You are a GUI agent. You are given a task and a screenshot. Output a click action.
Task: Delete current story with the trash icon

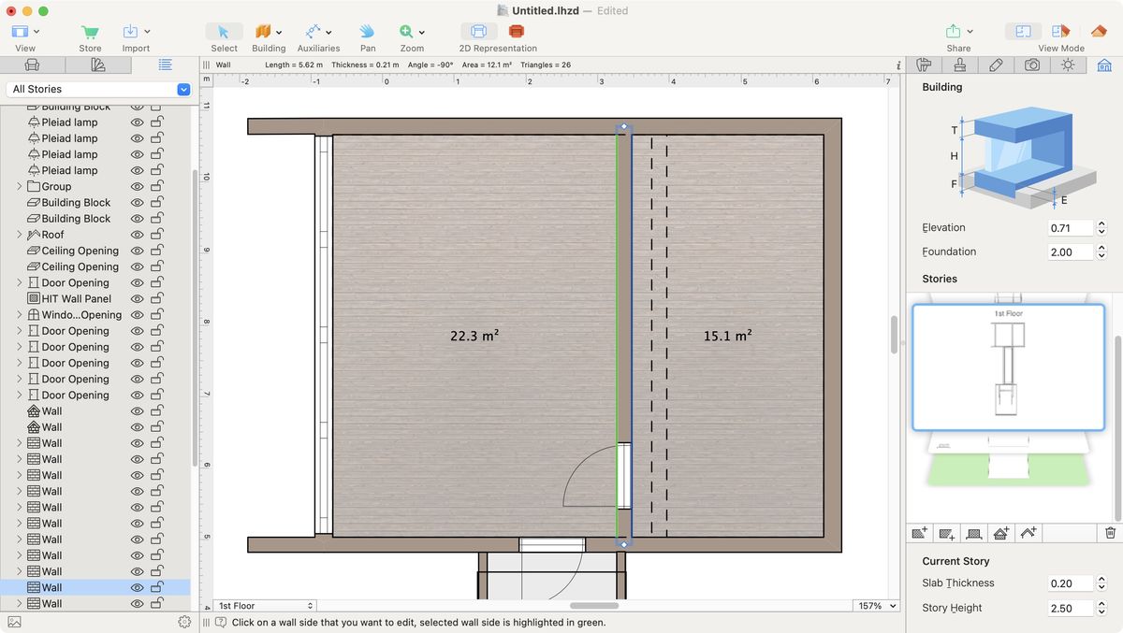(1110, 533)
